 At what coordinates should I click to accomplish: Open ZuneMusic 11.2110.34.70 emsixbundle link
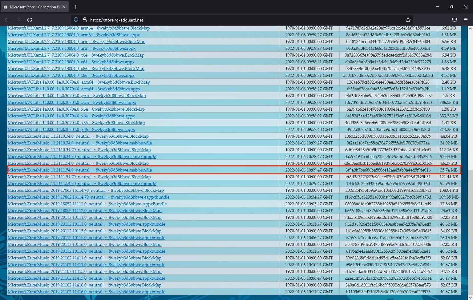click(82, 156)
